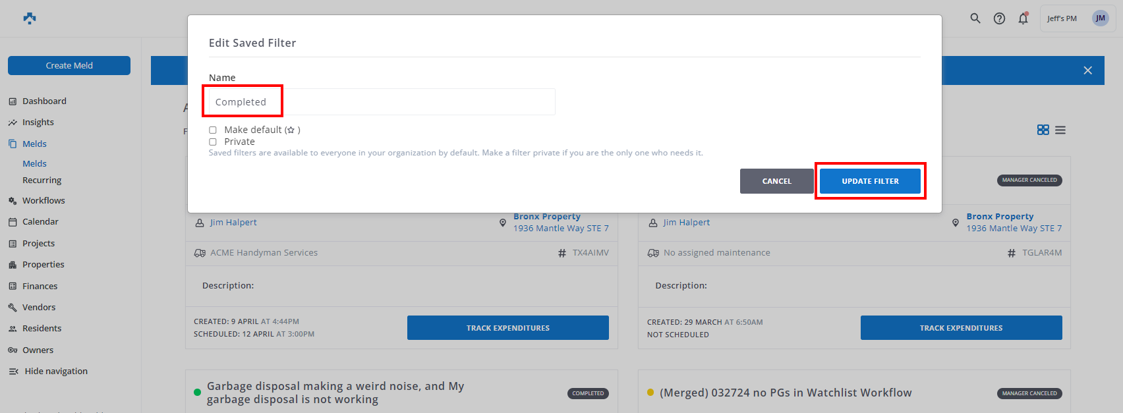This screenshot has width=1123, height=413.
Task: Click the search magnifier icon
Action: click(975, 18)
